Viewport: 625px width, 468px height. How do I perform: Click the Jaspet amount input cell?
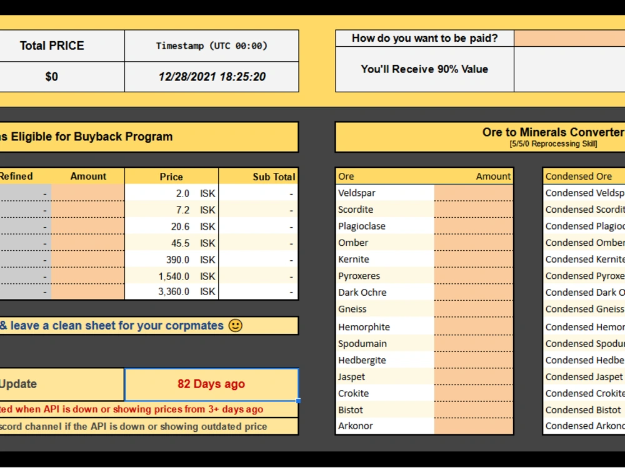474,376
